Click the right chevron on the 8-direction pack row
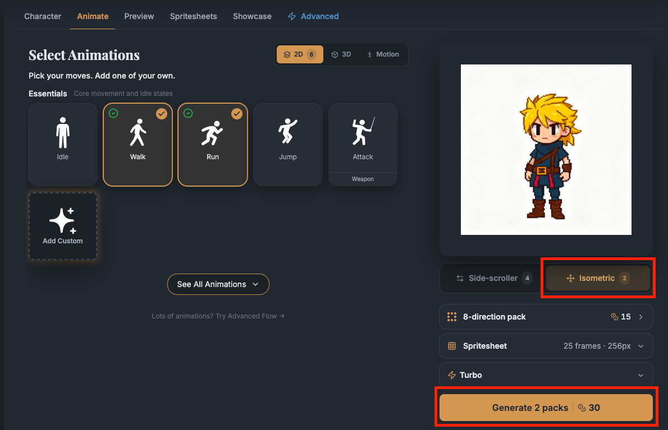Image resolution: width=668 pixels, height=430 pixels. 640,317
